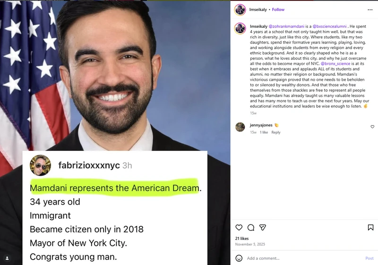Open @zohrankmamdani mention link
The height and width of the screenshot is (265, 378).
286,26
